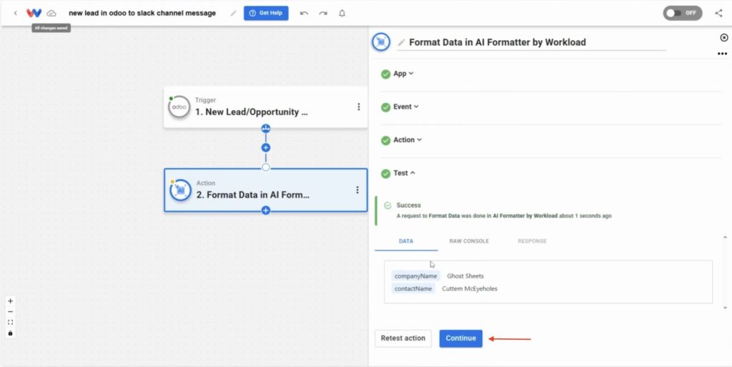Viewport: 732px width, 367px height.
Task: Click Retest action button
Action: click(x=403, y=338)
